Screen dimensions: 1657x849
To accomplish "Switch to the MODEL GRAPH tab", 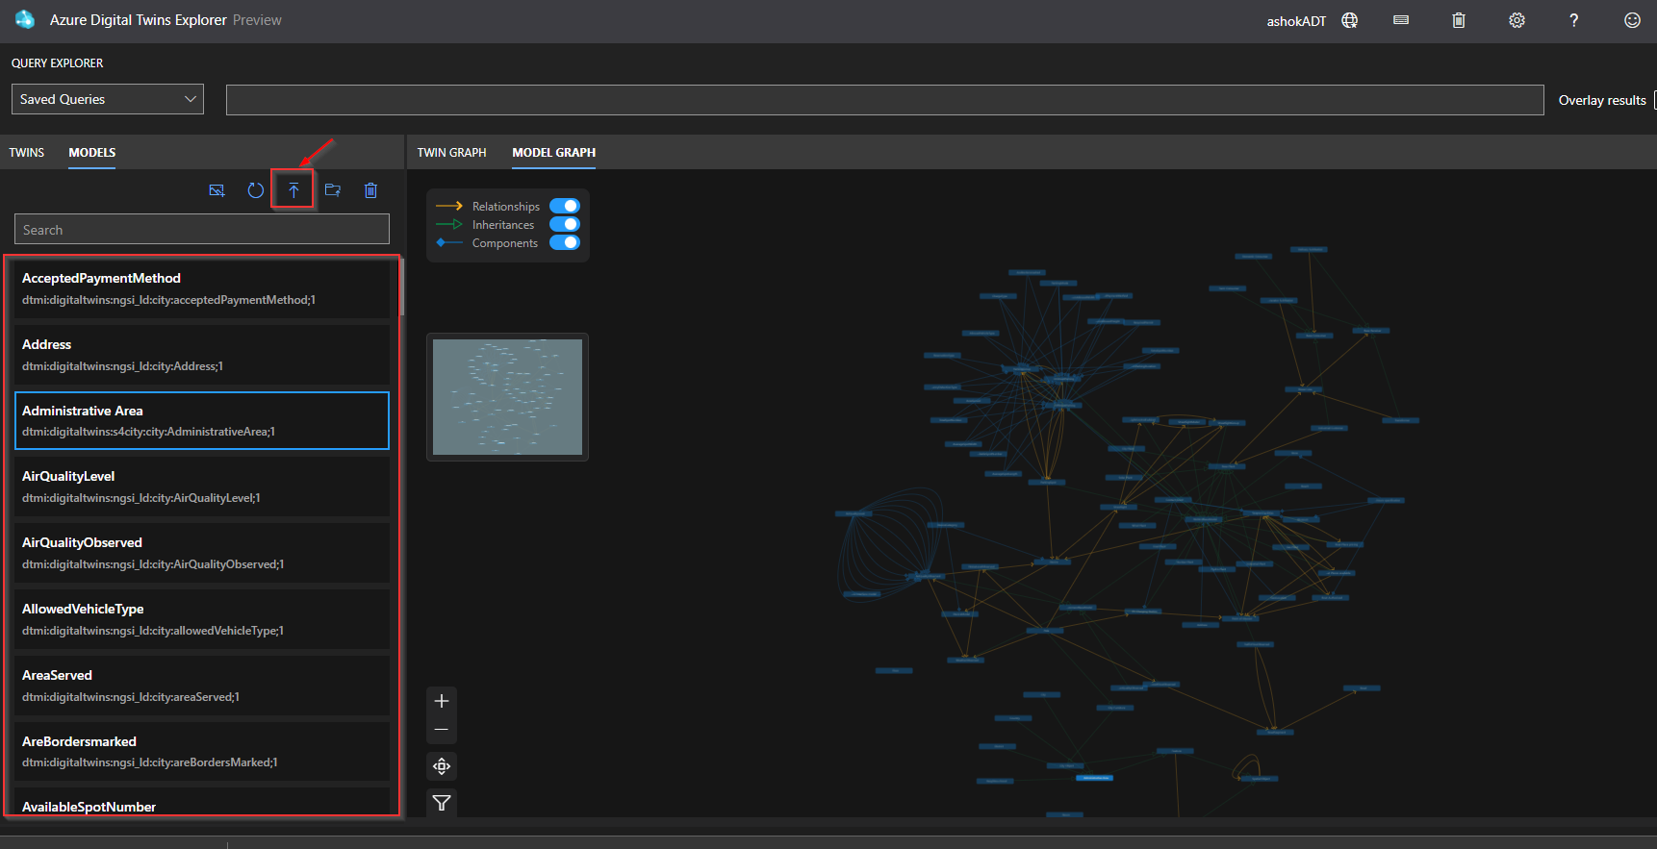I will pos(554,152).
